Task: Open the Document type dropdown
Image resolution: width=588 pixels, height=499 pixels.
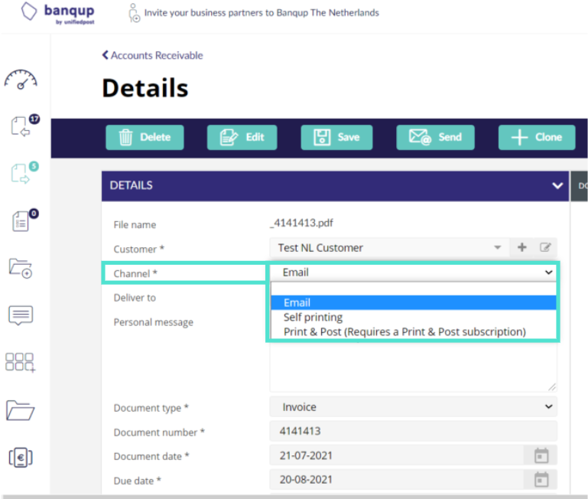Action: pyautogui.click(x=413, y=407)
